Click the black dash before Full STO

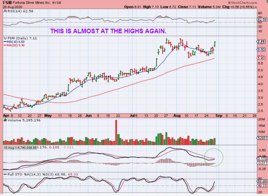5,174
